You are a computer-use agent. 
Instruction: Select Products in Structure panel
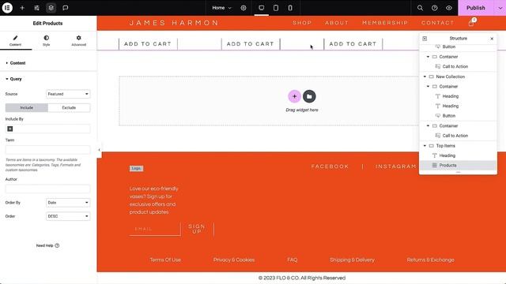pyautogui.click(x=458, y=165)
